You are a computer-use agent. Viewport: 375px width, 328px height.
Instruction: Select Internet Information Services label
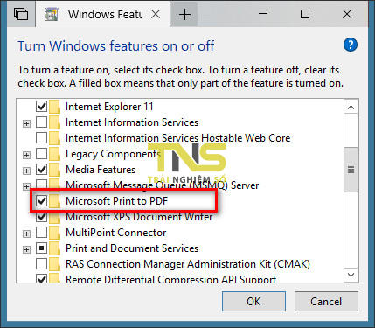[132, 122]
